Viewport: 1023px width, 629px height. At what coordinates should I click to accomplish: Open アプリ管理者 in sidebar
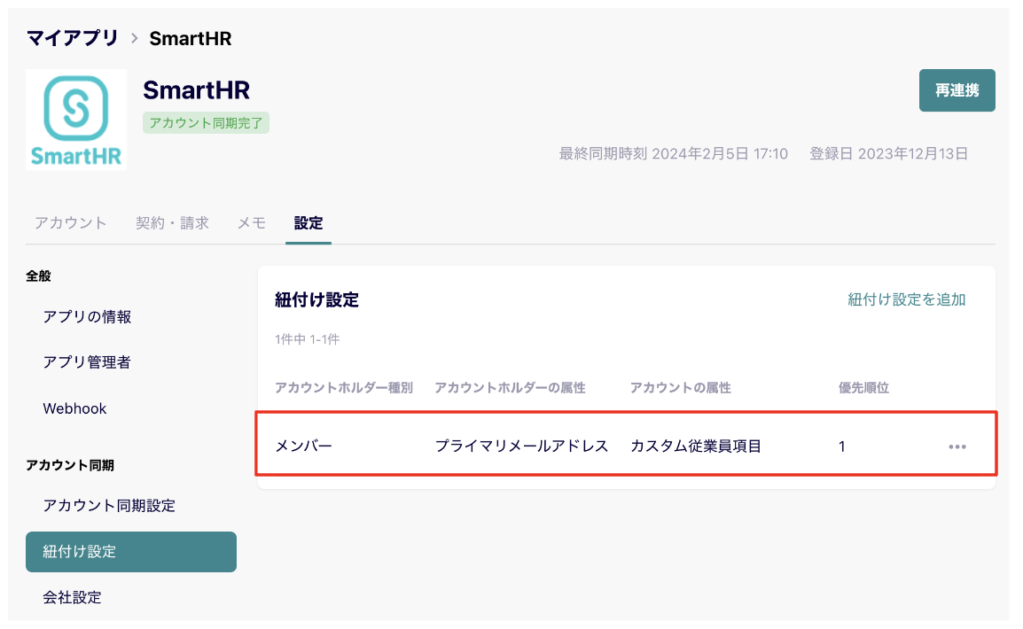tap(87, 362)
